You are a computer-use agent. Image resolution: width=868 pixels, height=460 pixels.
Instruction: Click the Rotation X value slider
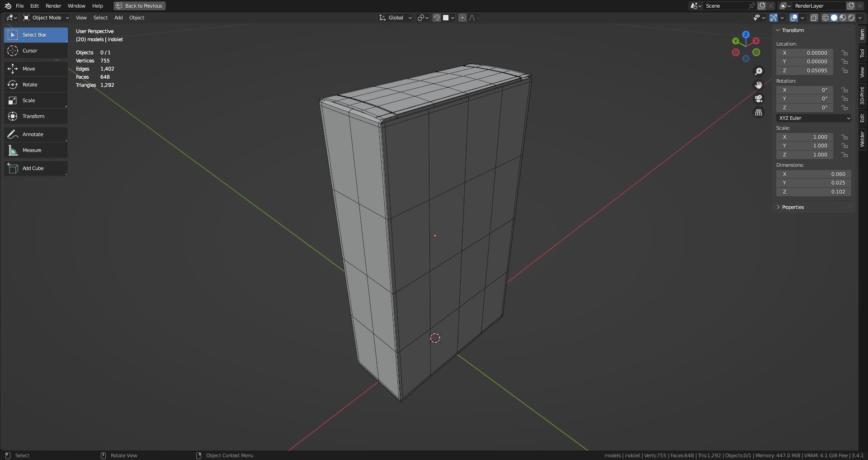(x=805, y=90)
